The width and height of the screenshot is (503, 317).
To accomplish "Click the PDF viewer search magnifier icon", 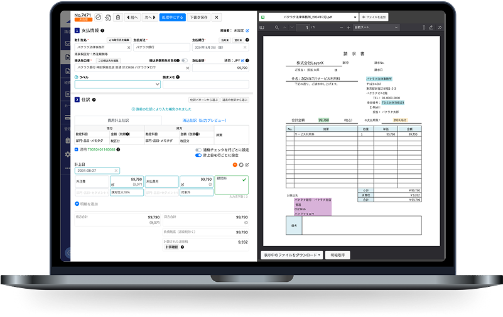I will pos(276,28).
